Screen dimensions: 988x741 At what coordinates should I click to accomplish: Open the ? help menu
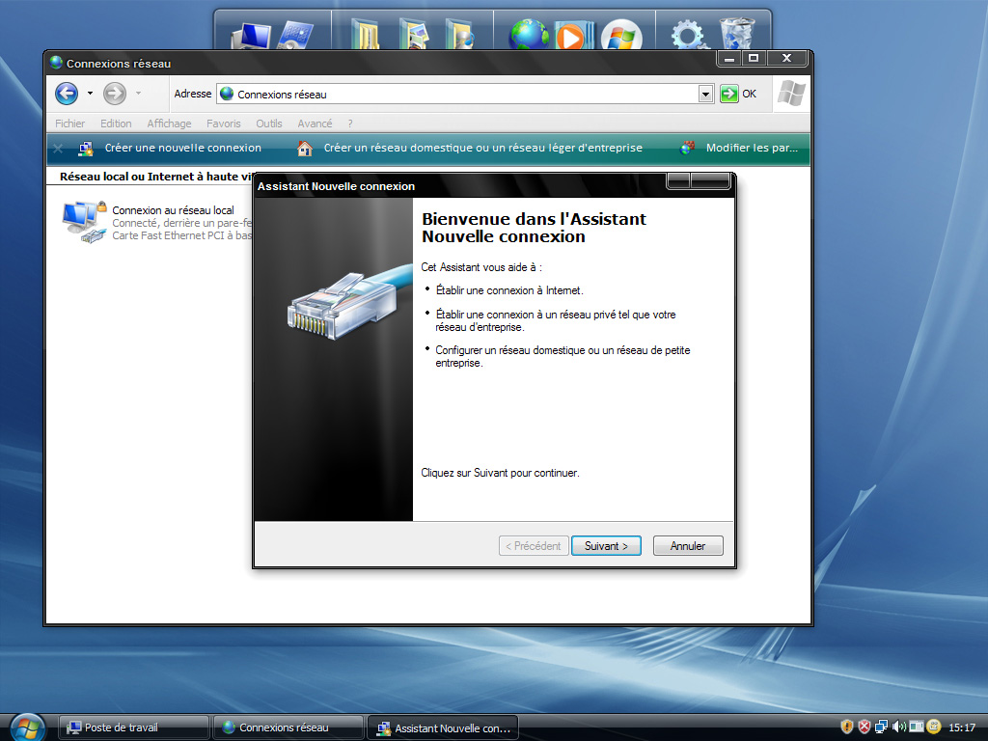coord(350,123)
